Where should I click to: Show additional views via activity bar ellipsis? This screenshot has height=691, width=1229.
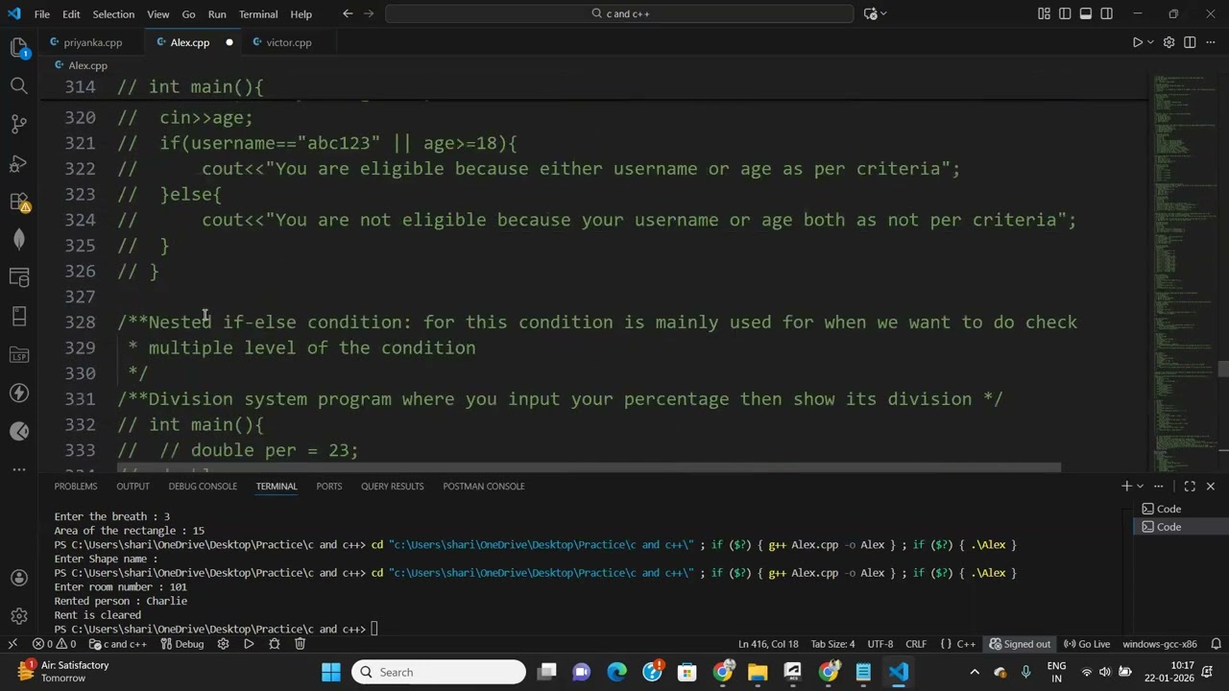click(18, 470)
